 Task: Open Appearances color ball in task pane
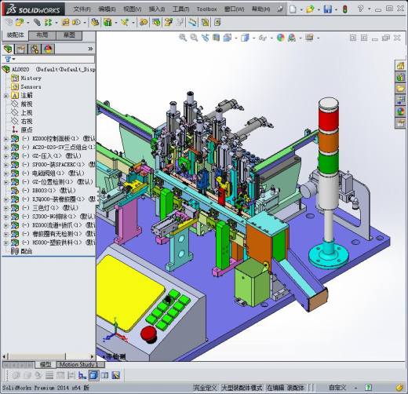400,111
